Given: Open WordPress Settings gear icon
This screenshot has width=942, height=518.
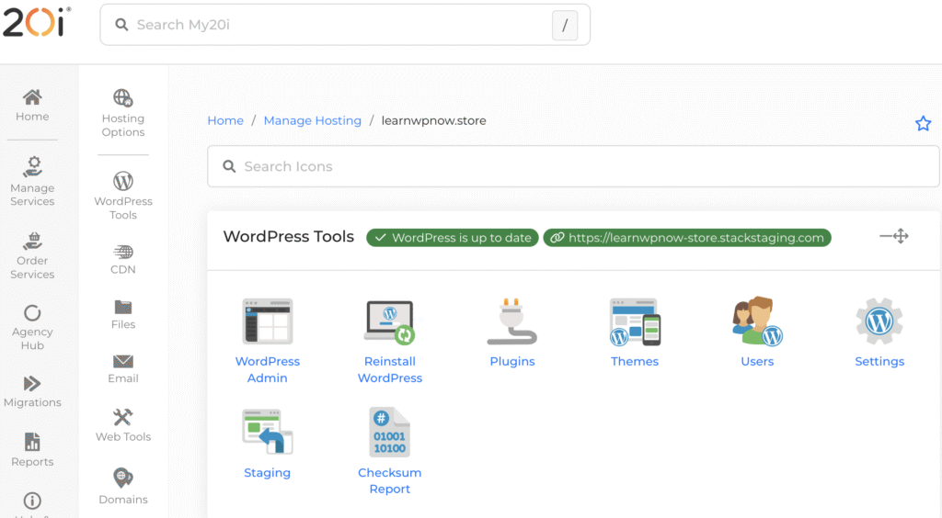Looking at the screenshot, I should (x=879, y=322).
